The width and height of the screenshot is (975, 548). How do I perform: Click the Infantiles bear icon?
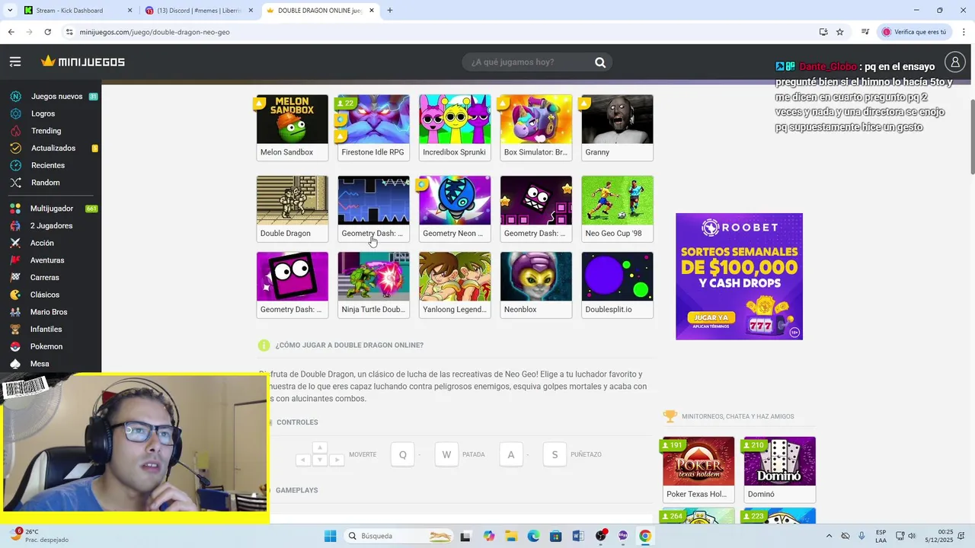pyautogui.click(x=15, y=330)
